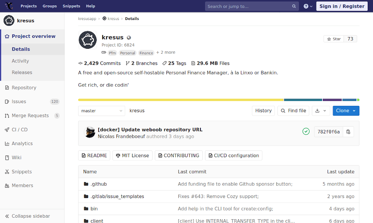Open the Groups menu in top navigation
The image size is (373, 223).
(49, 6)
